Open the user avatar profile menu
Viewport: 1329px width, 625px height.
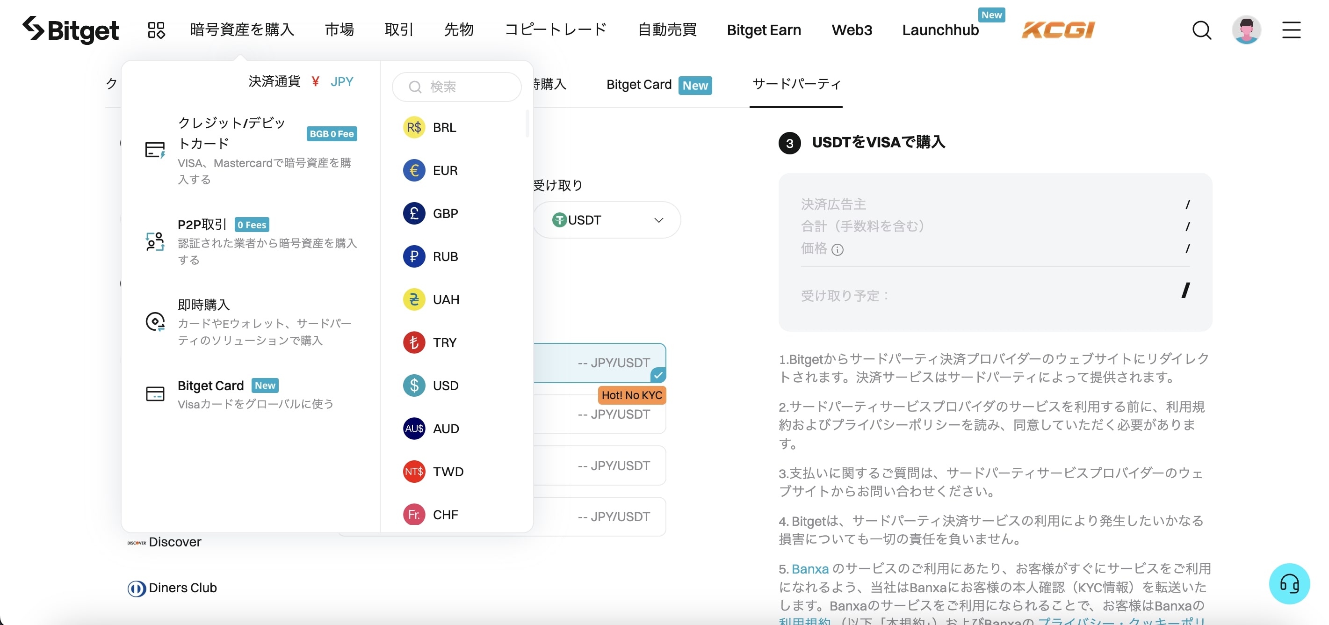click(1246, 30)
